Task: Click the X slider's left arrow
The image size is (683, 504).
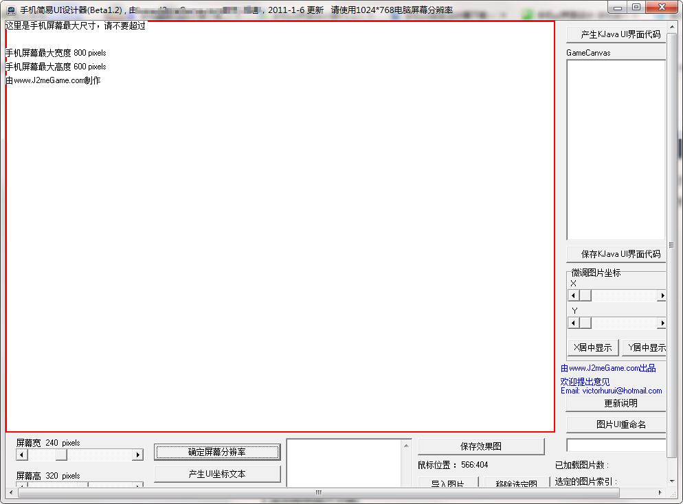Action: point(573,295)
